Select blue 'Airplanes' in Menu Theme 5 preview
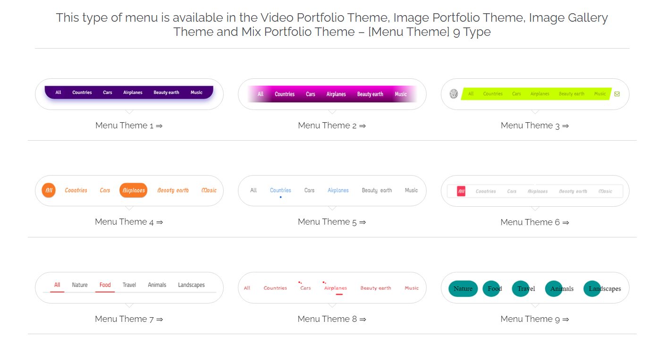Viewport: 665px width, 354px height. pyautogui.click(x=338, y=190)
